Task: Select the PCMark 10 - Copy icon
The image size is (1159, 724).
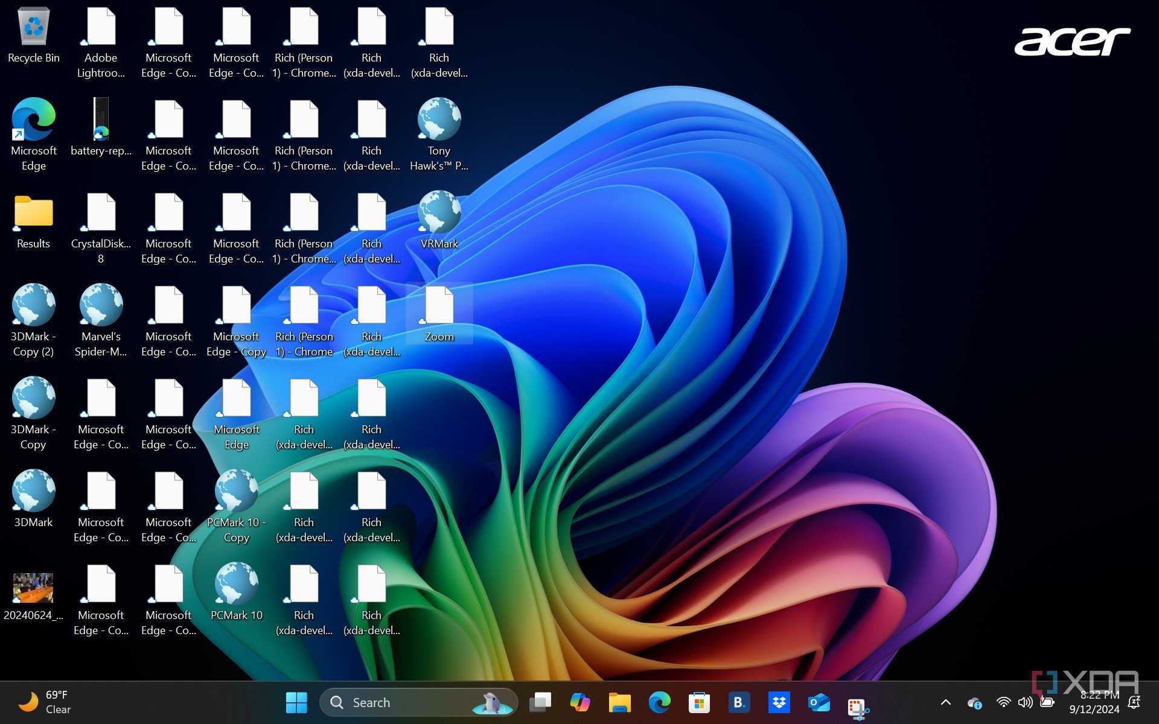Action: coord(237,507)
